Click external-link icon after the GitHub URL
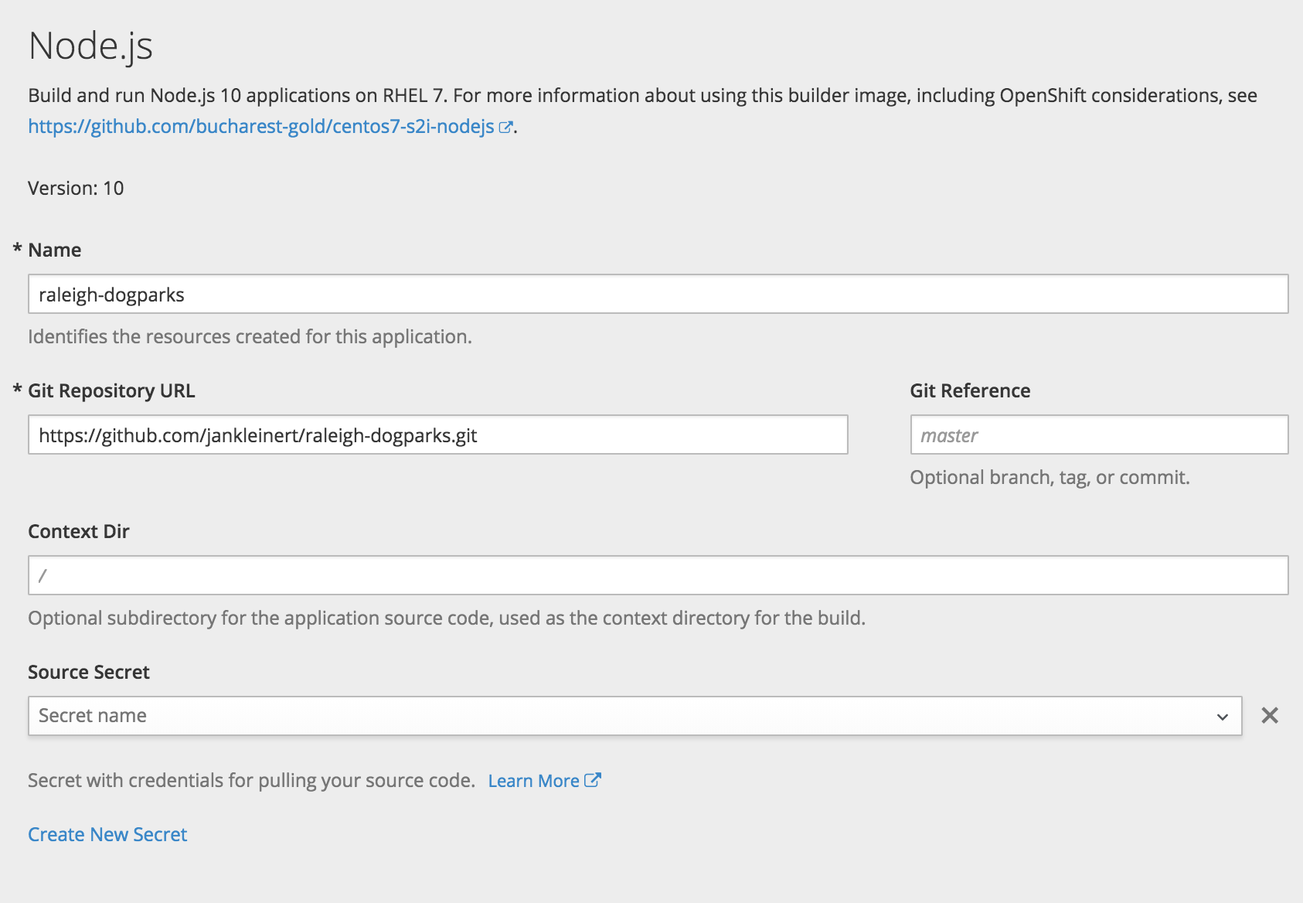Viewport: 1303px width, 903px height. 505,128
